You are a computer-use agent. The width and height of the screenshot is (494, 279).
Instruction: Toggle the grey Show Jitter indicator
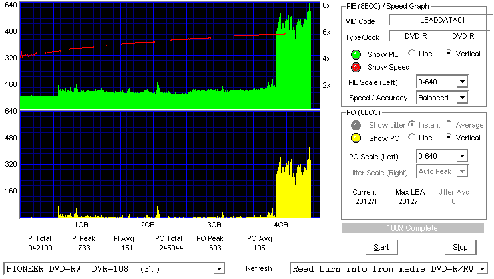click(x=356, y=125)
